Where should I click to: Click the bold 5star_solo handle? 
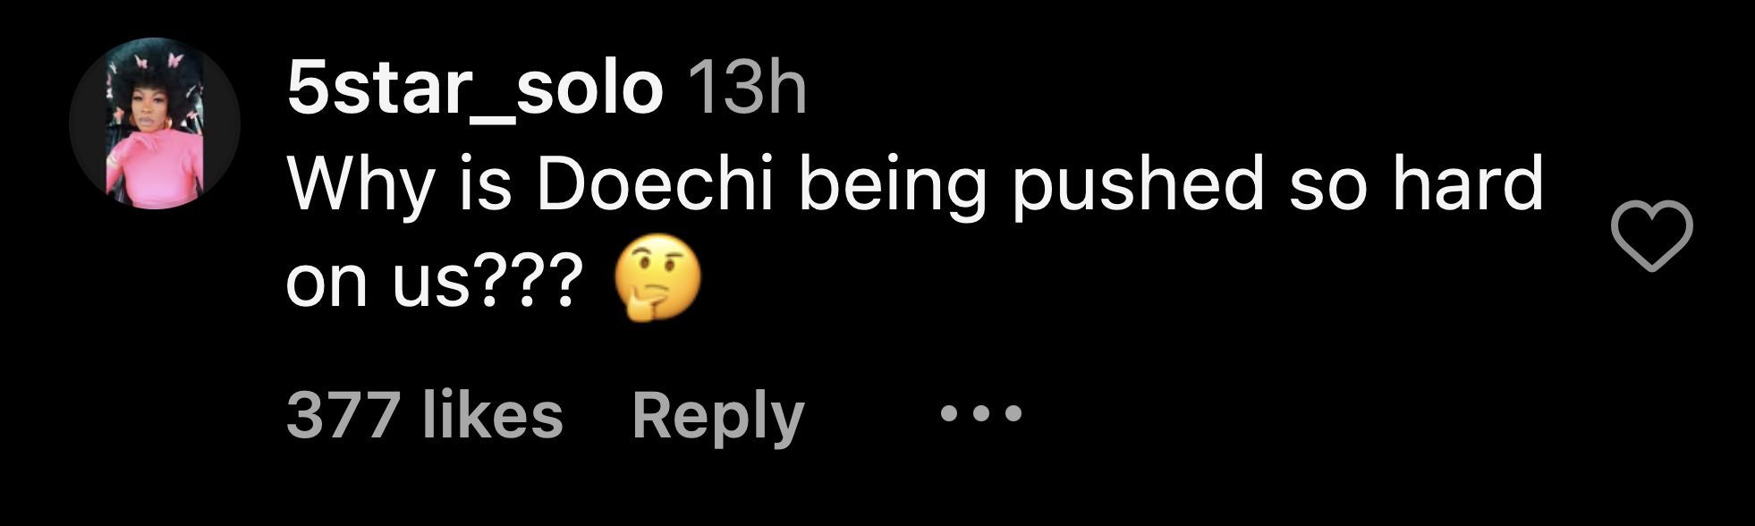click(475, 89)
